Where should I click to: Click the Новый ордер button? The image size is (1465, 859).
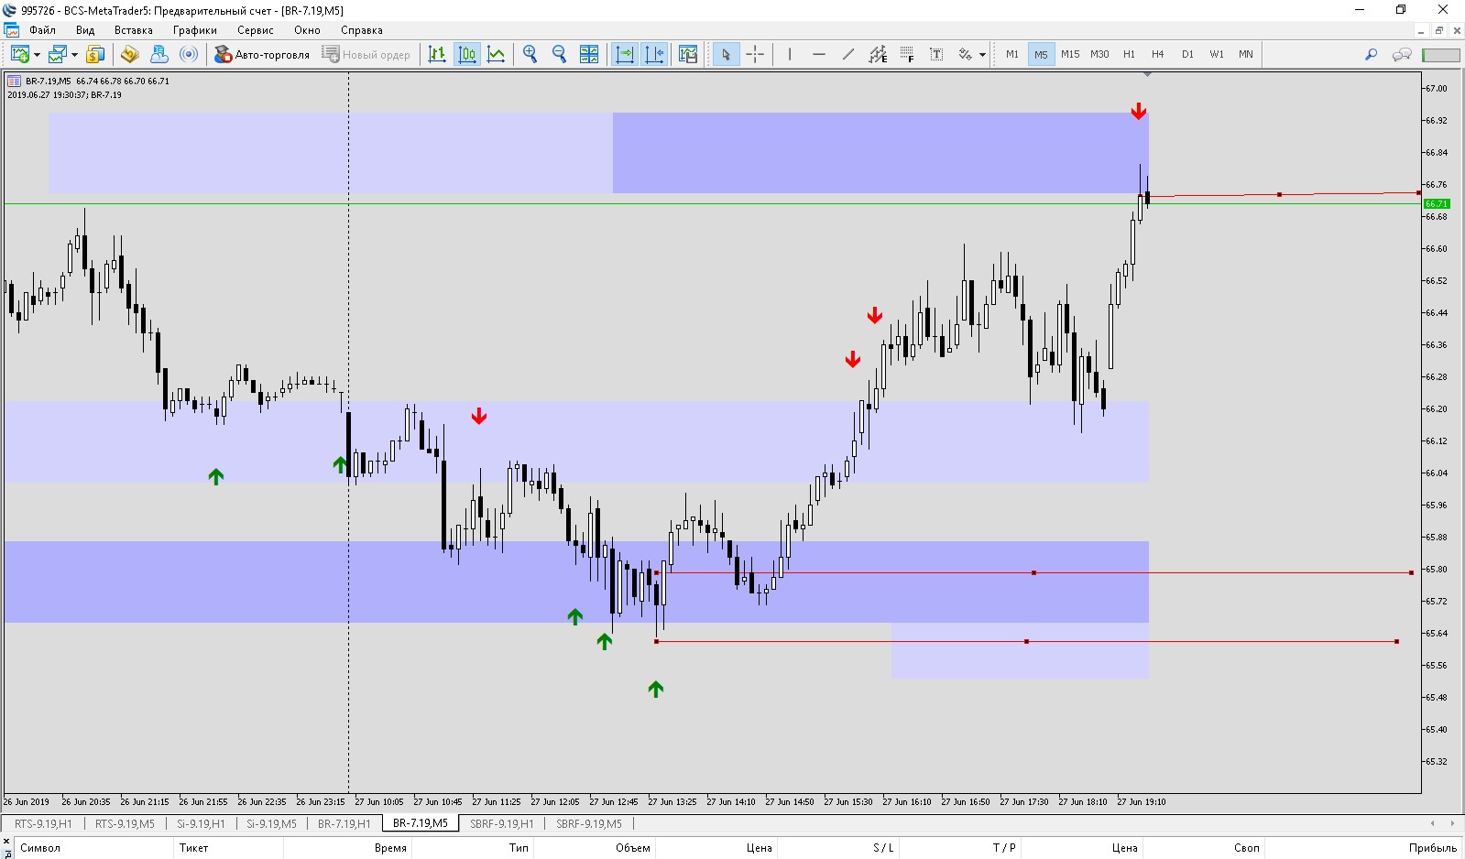(366, 54)
